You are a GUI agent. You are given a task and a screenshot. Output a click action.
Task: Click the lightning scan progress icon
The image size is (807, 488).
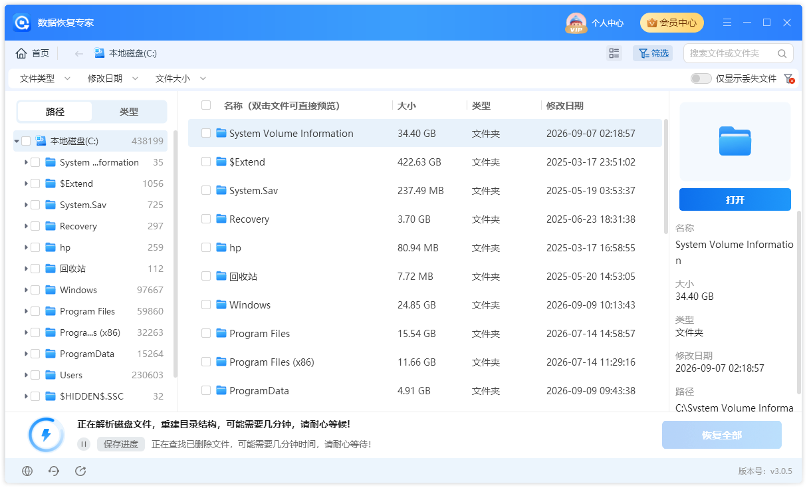(x=46, y=435)
